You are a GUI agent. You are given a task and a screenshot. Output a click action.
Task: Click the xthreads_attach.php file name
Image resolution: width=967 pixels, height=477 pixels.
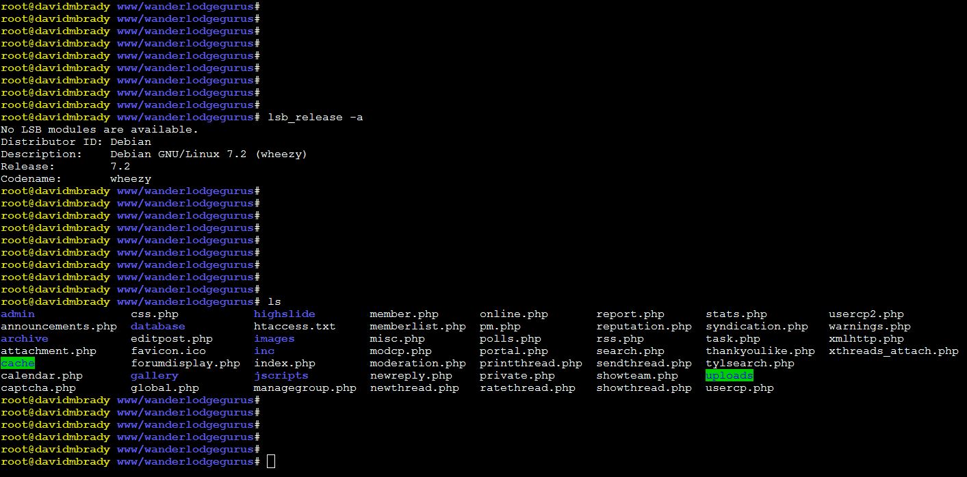coord(893,351)
